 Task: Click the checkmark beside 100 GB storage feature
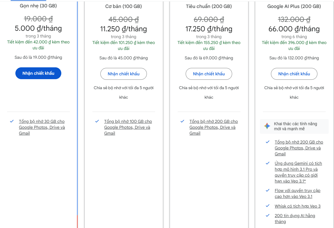(97, 121)
